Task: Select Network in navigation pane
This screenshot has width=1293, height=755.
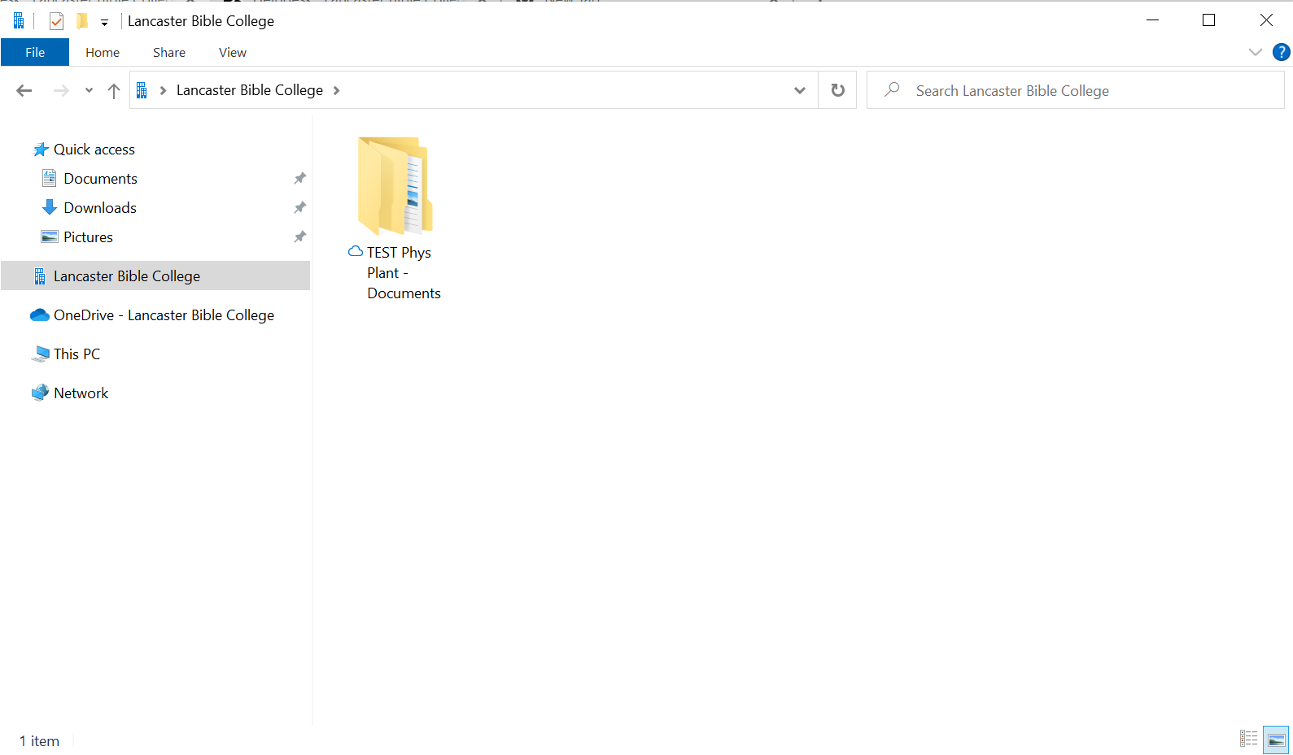Action: pyautogui.click(x=81, y=393)
